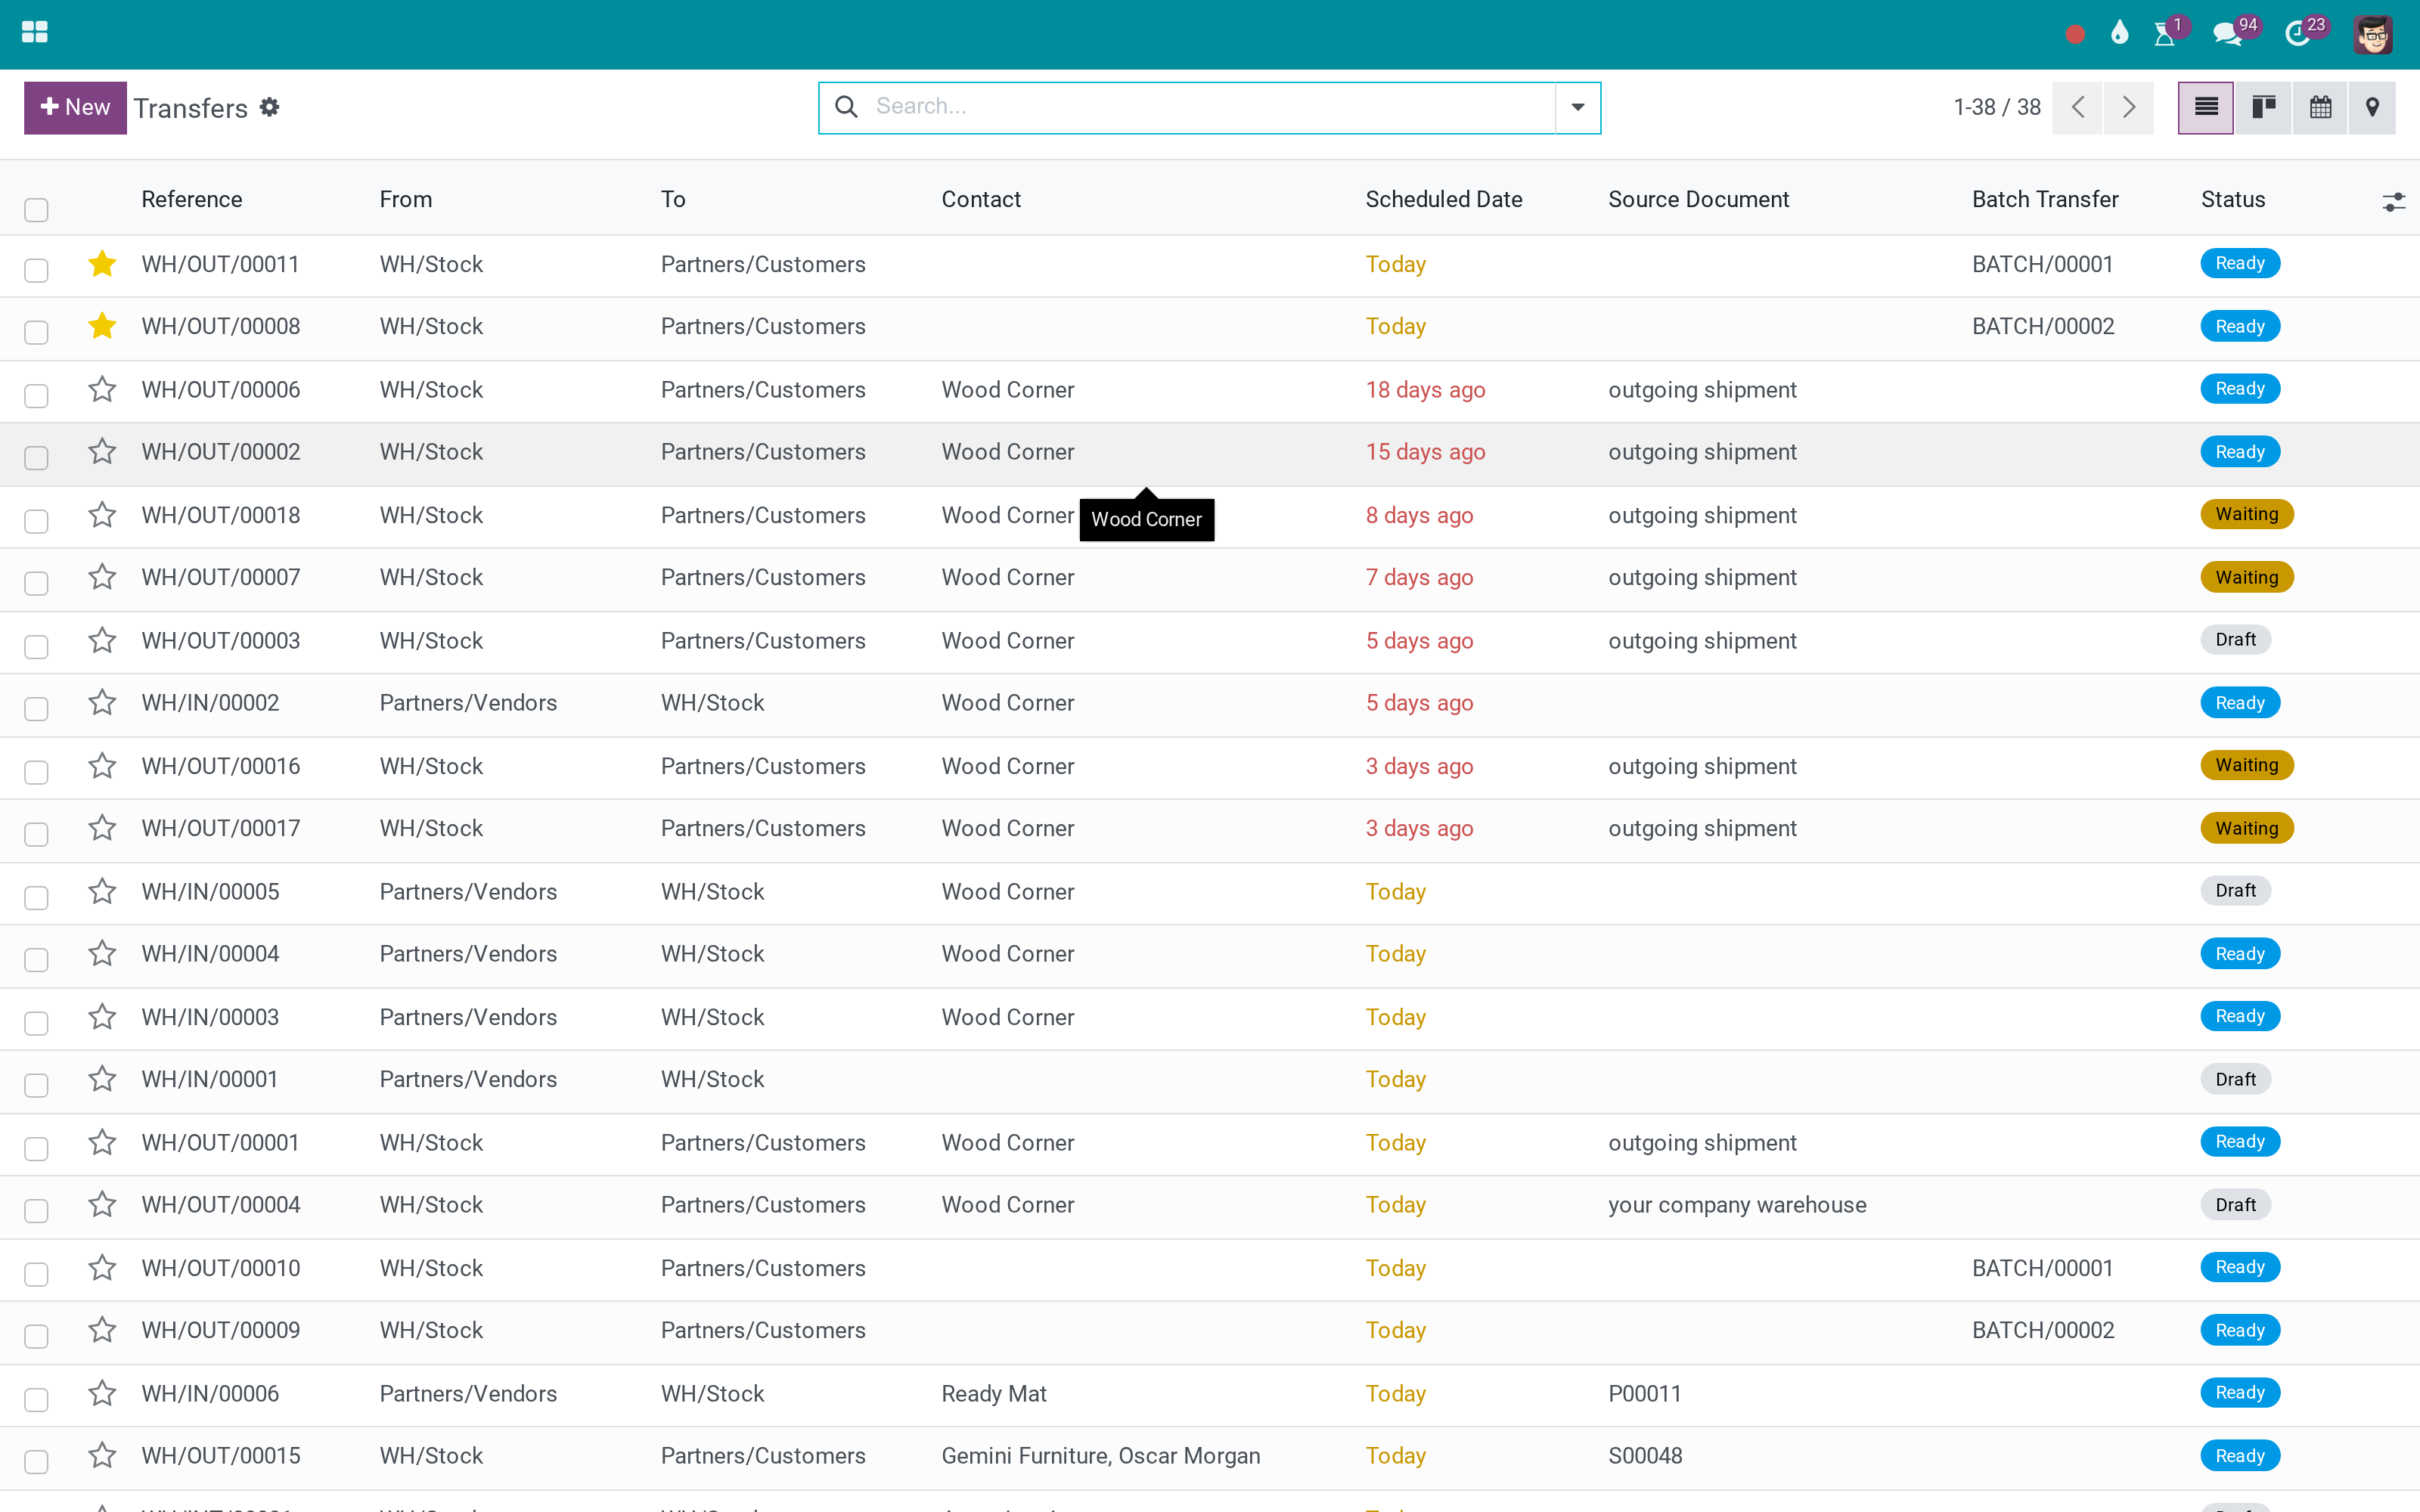This screenshot has height=1512, width=2420.
Task: Star transfer WH/IN/00006
Action: 102,1393
